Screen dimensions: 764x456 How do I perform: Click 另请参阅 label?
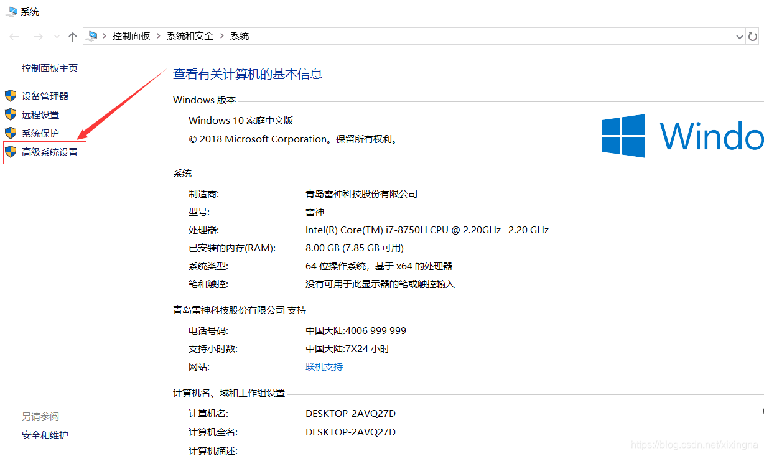tap(40, 416)
